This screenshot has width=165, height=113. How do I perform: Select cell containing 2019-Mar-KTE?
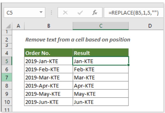(x=49, y=78)
